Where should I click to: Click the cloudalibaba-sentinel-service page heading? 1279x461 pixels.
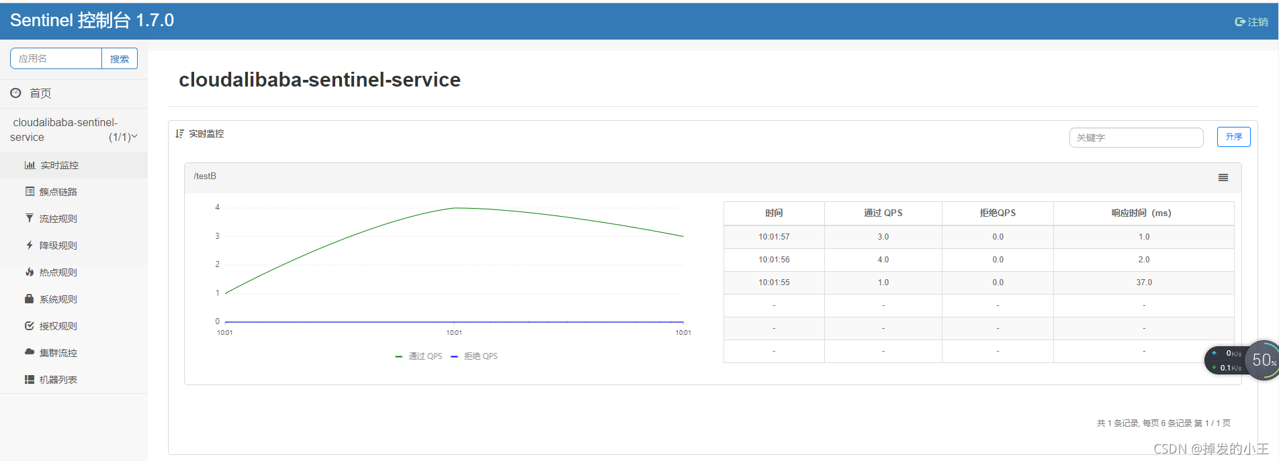[320, 80]
